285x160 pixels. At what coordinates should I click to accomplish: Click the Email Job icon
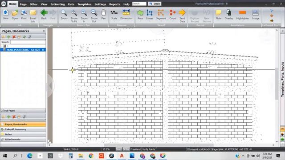click(x=33, y=16)
